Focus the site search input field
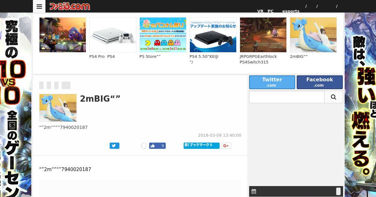 tap(287, 97)
